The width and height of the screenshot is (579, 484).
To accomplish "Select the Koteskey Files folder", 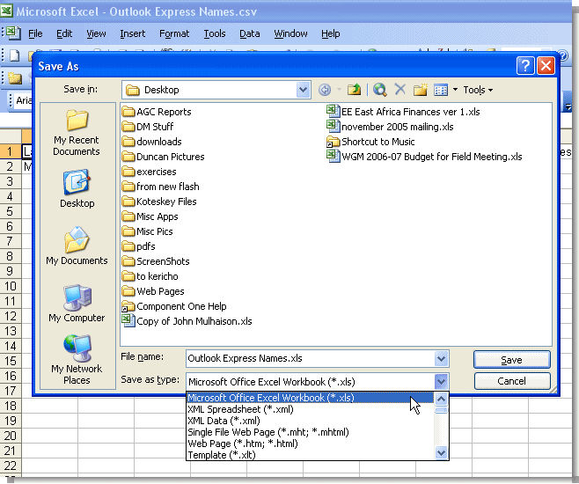I will pos(159,202).
